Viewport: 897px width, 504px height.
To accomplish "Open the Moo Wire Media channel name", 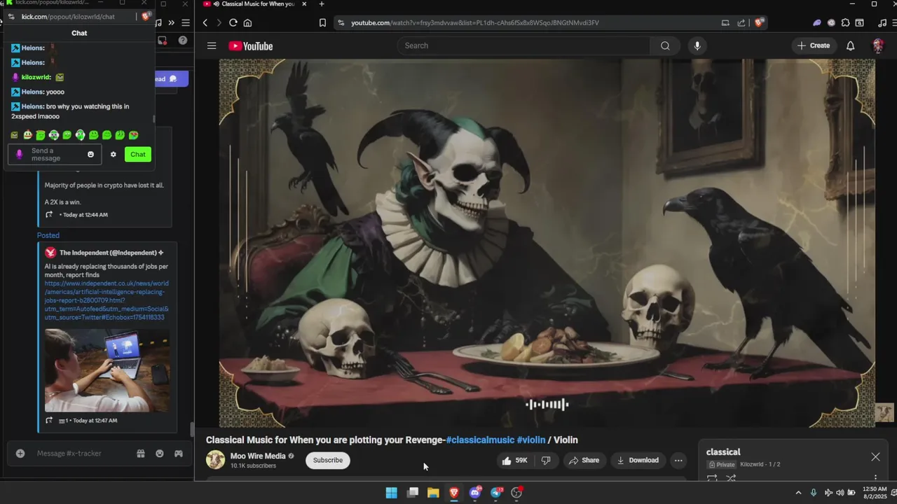I will [258, 456].
